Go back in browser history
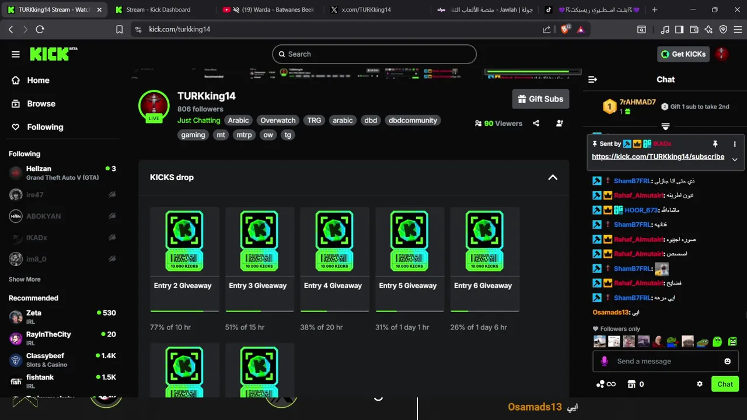Image resolution: width=747 pixels, height=420 pixels. tap(11, 29)
